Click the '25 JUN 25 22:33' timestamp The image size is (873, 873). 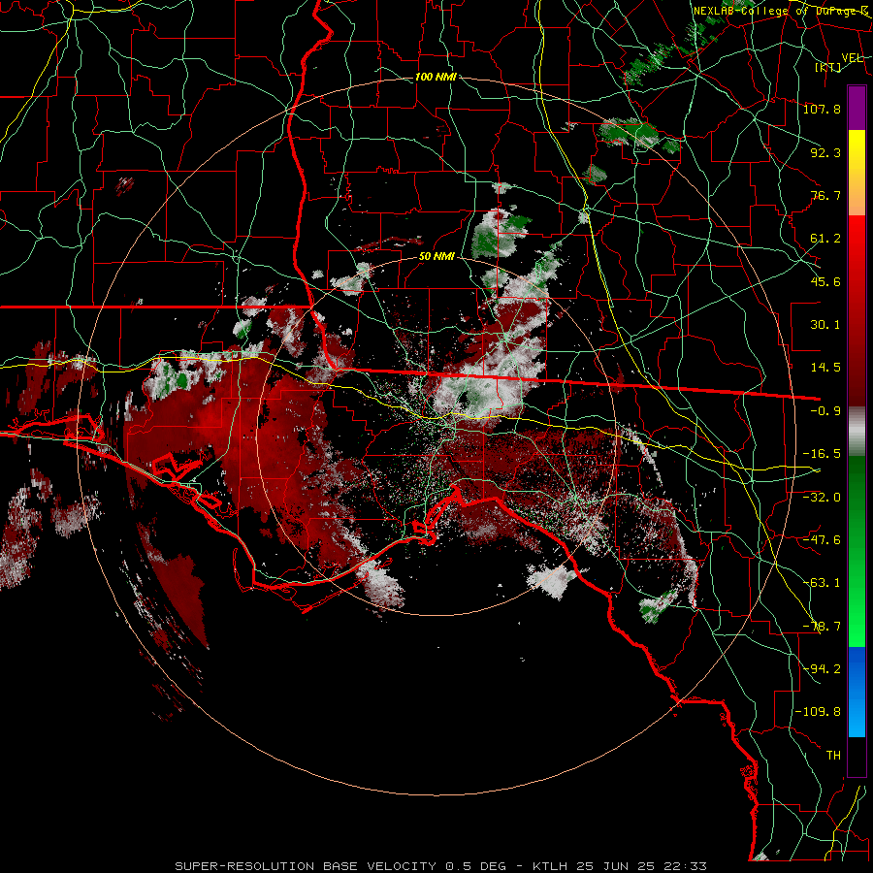click(x=641, y=866)
